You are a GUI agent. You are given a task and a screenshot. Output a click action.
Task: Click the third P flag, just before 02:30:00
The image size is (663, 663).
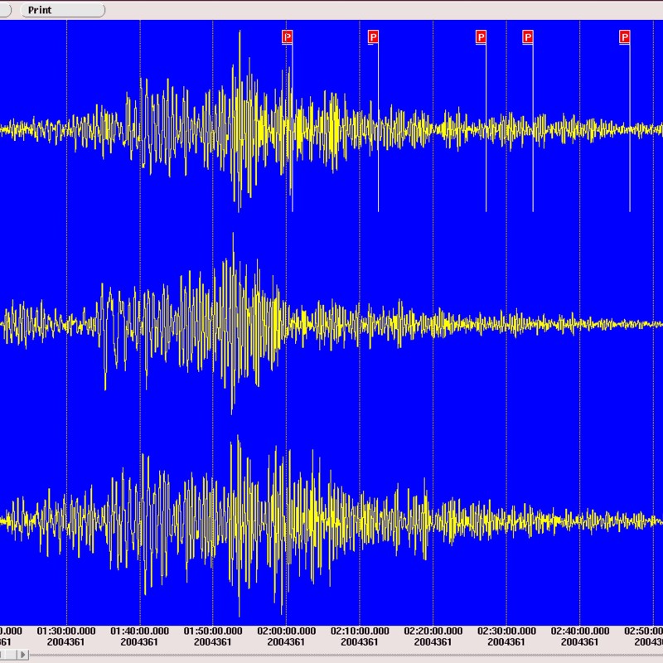481,36
